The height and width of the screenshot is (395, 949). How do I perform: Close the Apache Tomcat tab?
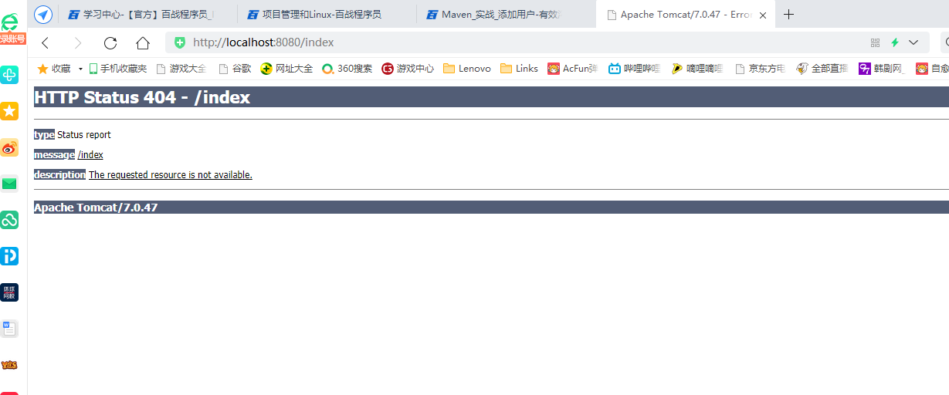click(x=764, y=15)
